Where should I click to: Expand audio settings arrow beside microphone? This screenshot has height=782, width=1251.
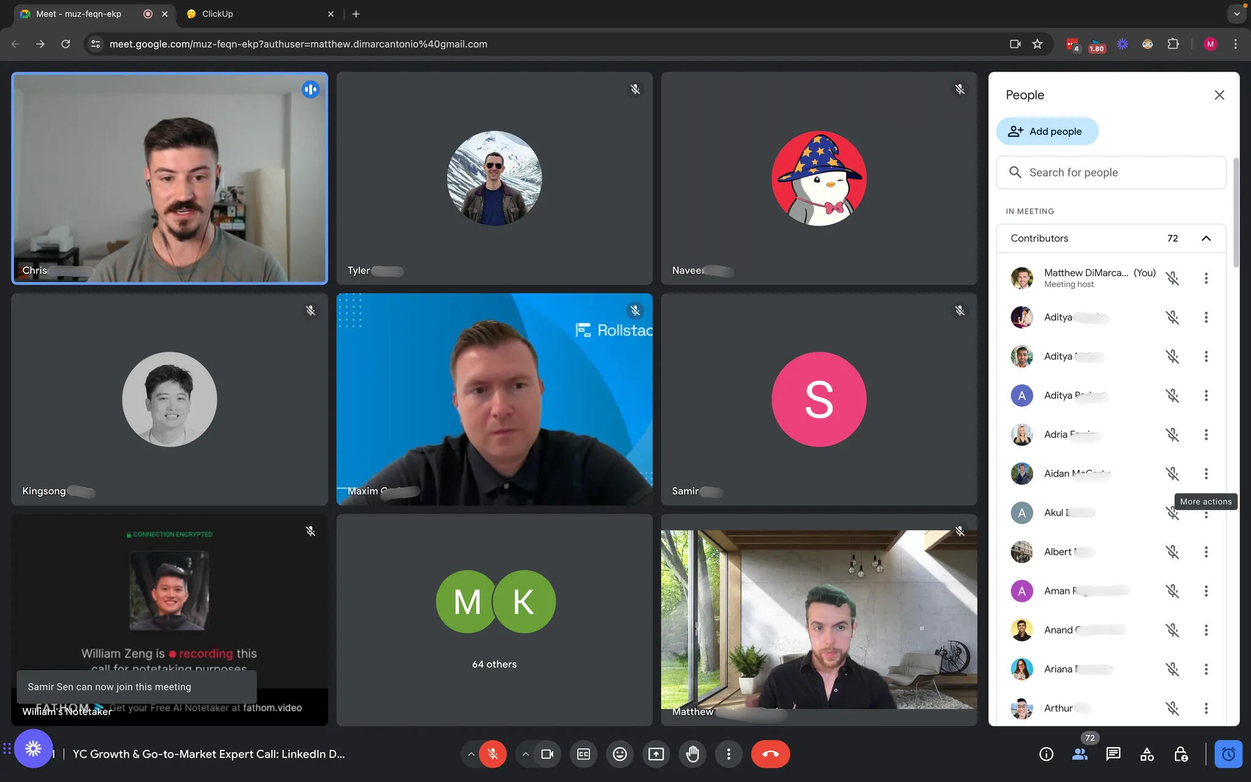tap(471, 754)
